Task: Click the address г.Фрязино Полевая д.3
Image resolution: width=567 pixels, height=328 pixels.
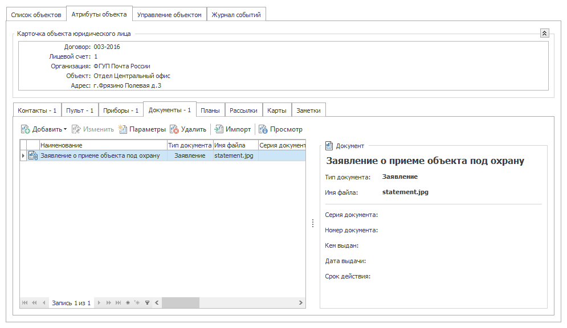Action: click(x=127, y=85)
